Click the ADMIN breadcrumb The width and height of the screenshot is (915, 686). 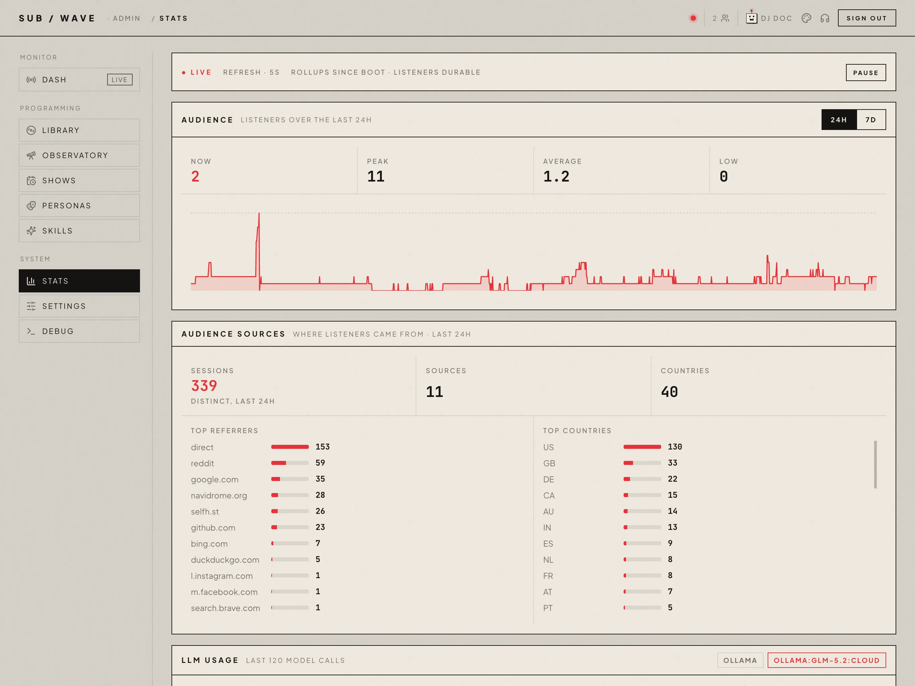point(127,18)
